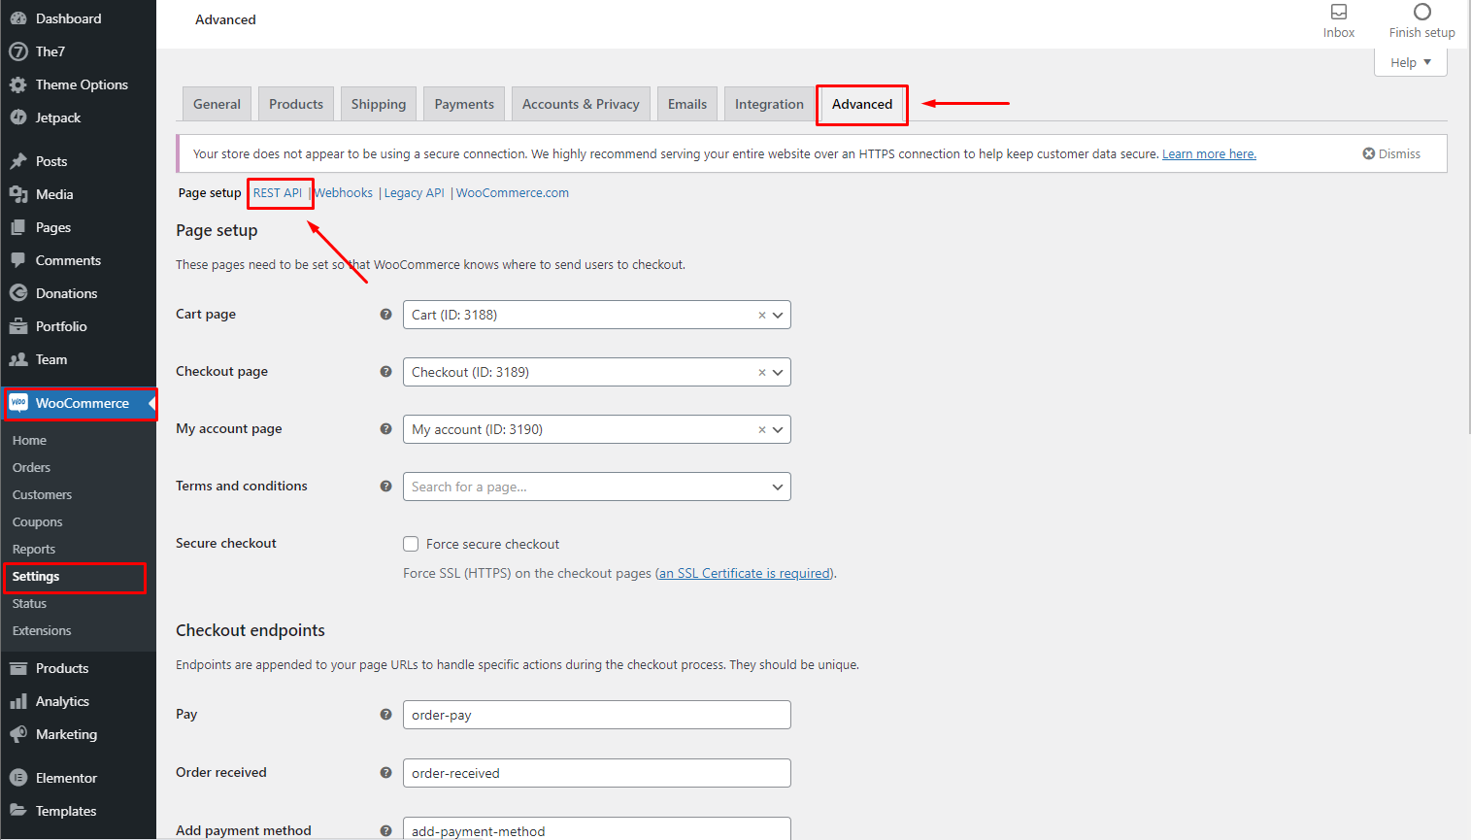Screen dimensions: 1471x840
Task: Switch to the Emails tab
Action: pyautogui.click(x=687, y=104)
